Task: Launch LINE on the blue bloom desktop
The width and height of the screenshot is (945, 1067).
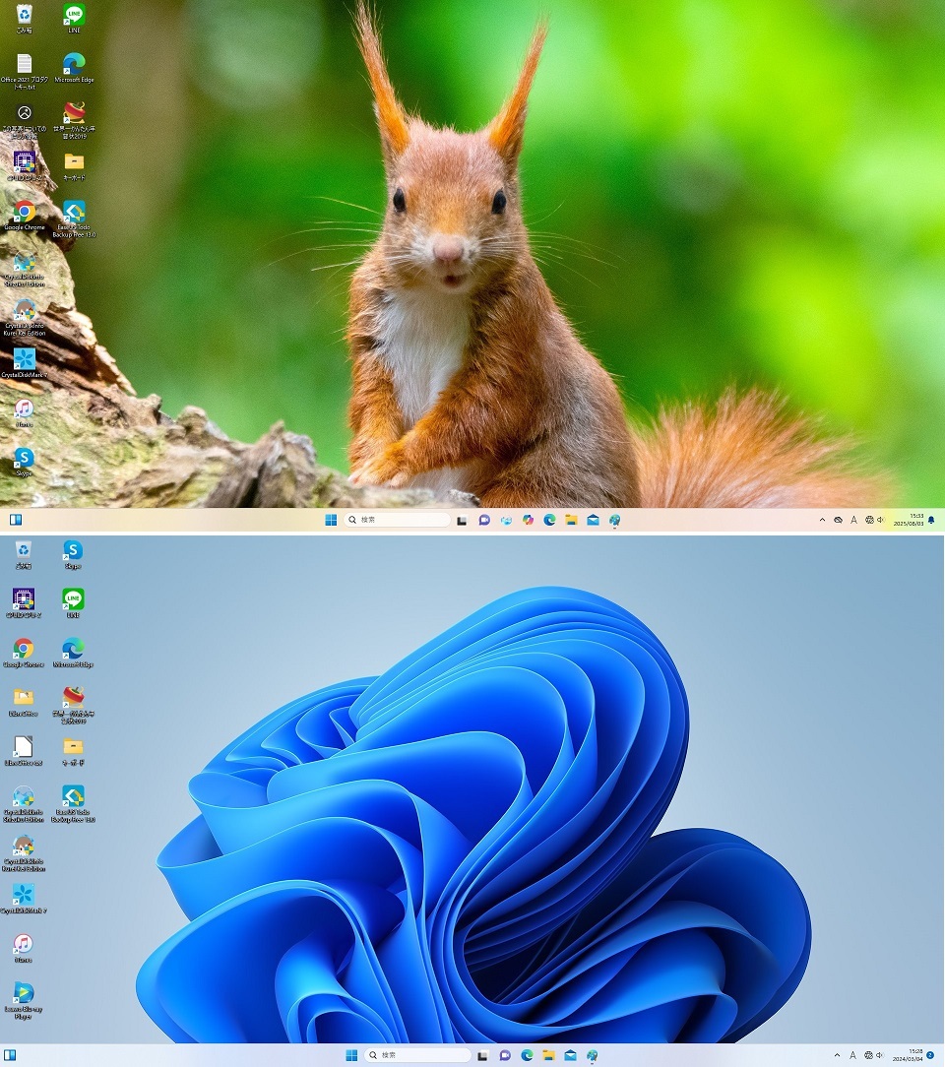Action: [x=73, y=603]
